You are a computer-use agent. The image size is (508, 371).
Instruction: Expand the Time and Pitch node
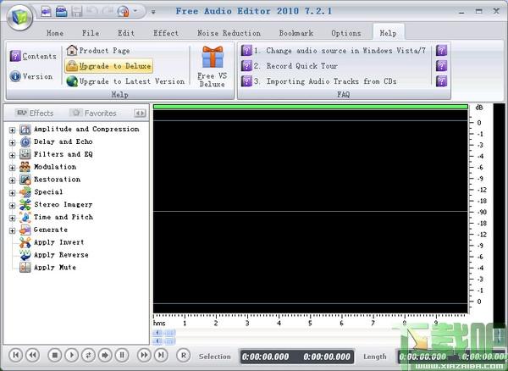click(12, 219)
